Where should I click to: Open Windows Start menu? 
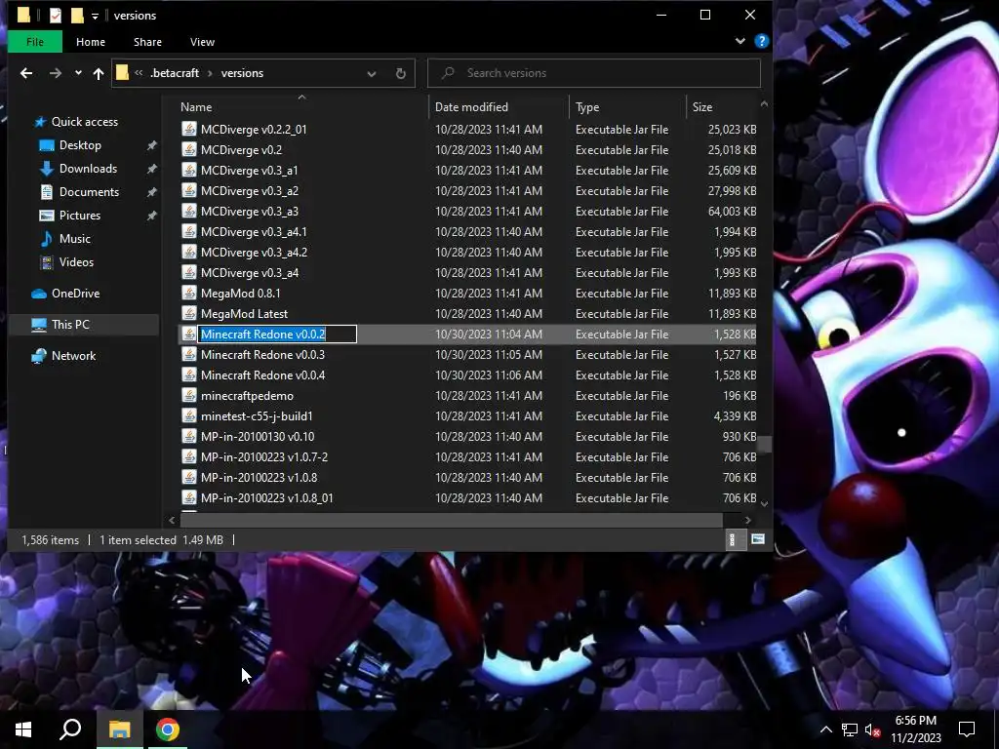click(x=23, y=729)
